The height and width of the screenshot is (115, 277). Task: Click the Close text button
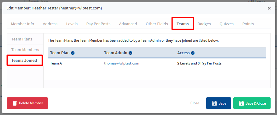click(x=195, y=103)
